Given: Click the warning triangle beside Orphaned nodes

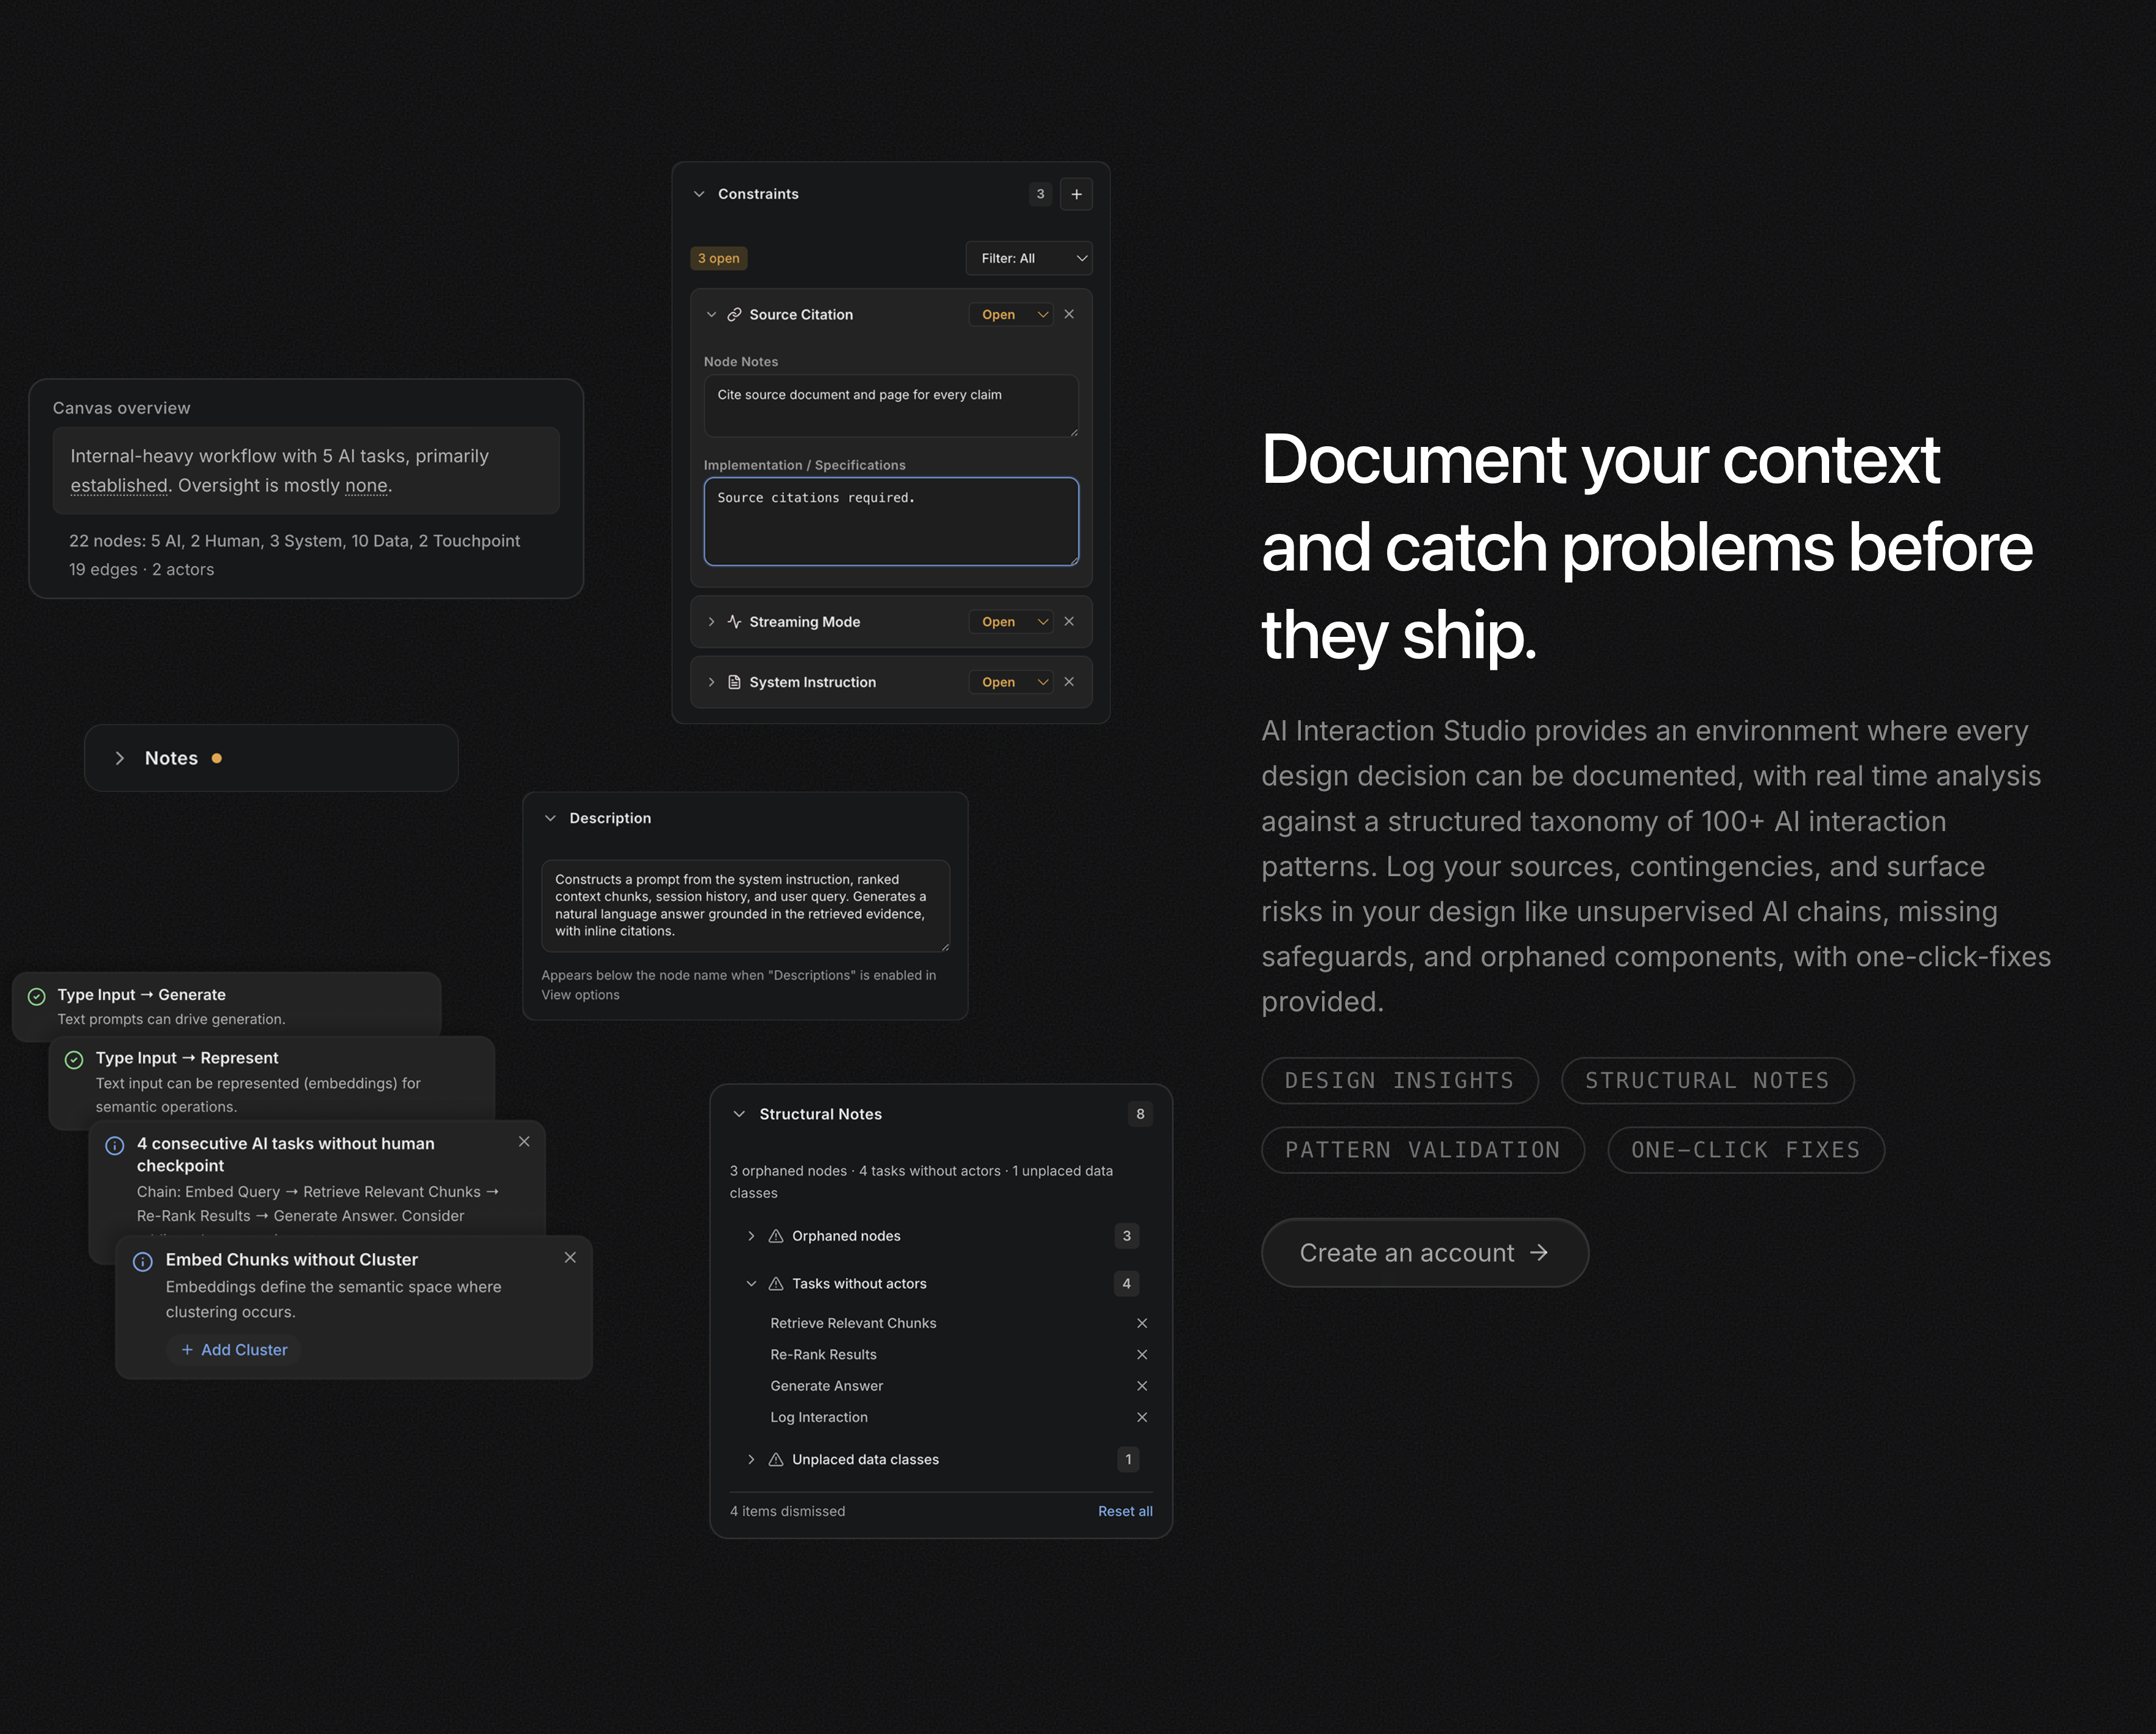Looking at the screenshot, I should 776,1235.
